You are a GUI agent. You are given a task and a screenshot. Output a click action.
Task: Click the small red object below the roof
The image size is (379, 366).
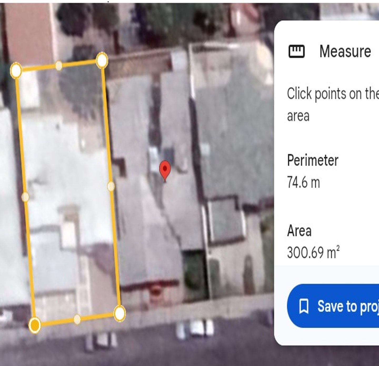point(156,291)
